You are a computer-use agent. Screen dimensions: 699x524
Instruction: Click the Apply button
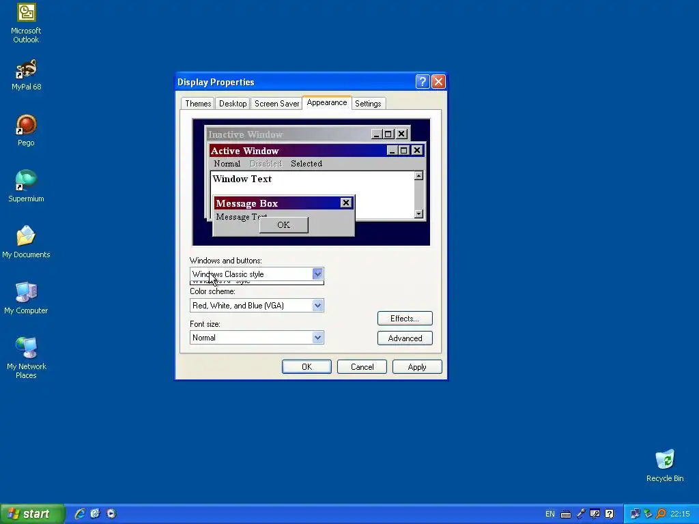(417, 366)
